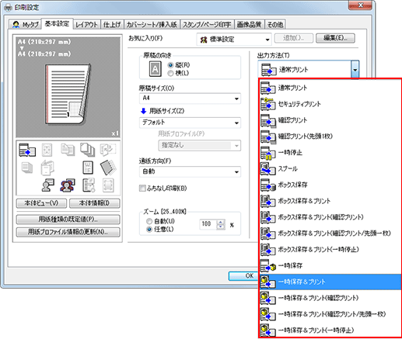Click the spool icon beside スプール
The width and height of the screenshot is (402, 339).
pos(267,168)
